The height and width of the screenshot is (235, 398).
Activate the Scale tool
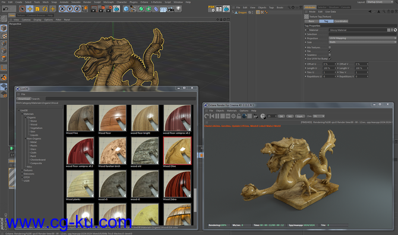point(37,9)
